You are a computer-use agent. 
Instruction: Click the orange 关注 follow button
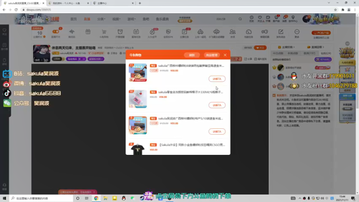pos(260,48)
